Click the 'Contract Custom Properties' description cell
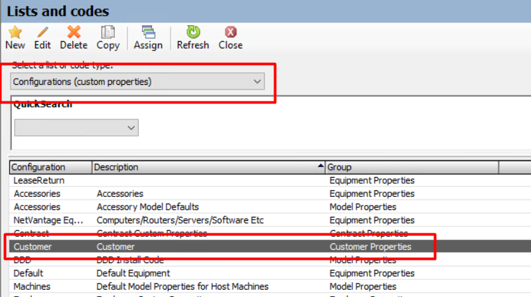Viewport: 531px width, 297px height. 152,233
